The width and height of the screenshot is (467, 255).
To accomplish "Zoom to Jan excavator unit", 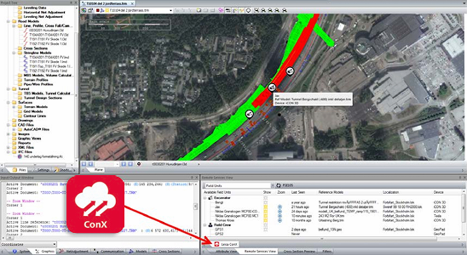I will pos(280,208).
